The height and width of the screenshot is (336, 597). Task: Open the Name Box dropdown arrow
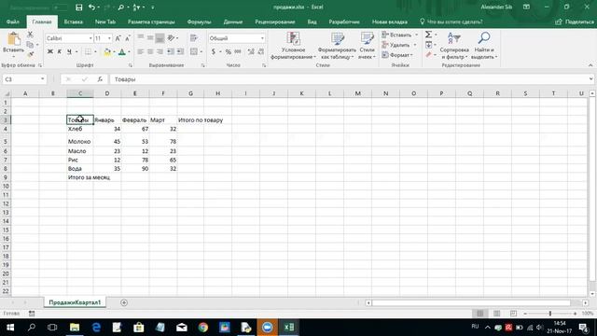42,78
